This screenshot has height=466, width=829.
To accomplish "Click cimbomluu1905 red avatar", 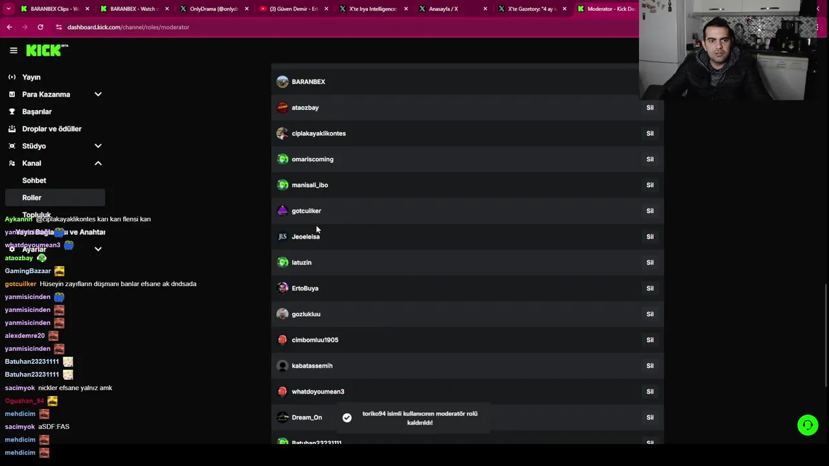I will point(282,340).
